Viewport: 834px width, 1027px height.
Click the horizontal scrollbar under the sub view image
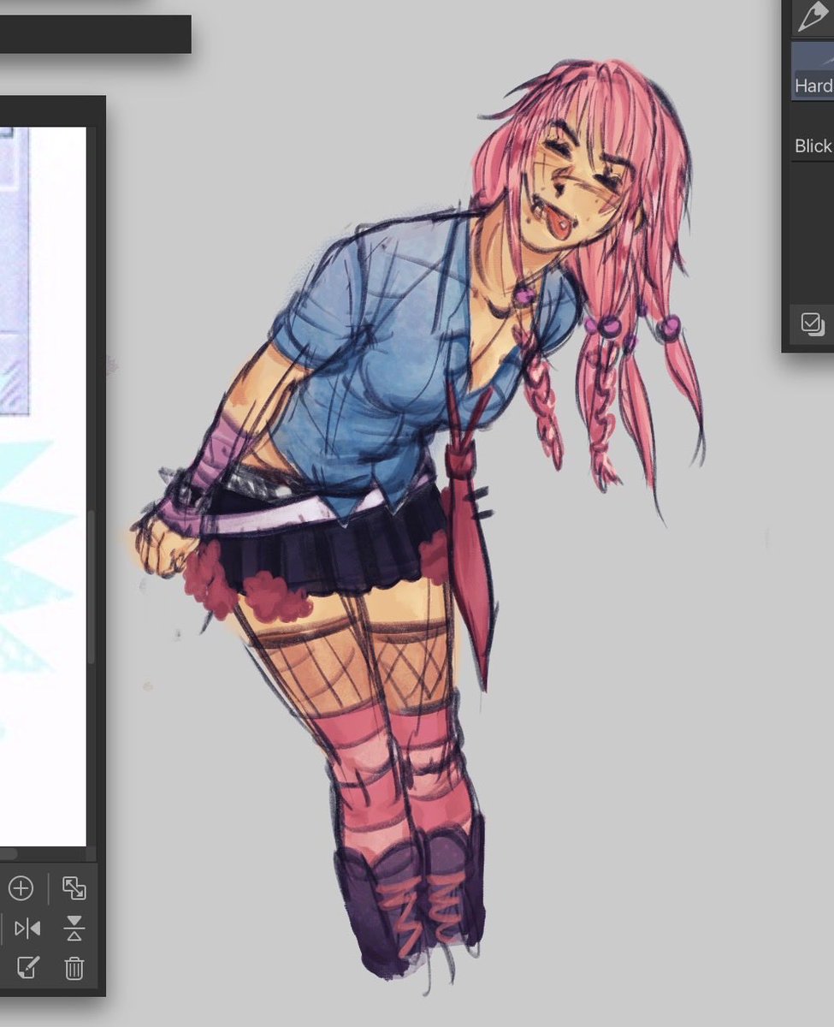tap(8, 853)
